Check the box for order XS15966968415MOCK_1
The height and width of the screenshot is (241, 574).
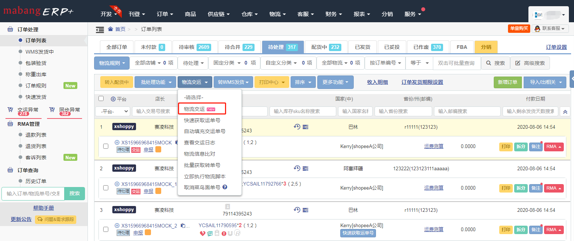click(x=106, y=188)
